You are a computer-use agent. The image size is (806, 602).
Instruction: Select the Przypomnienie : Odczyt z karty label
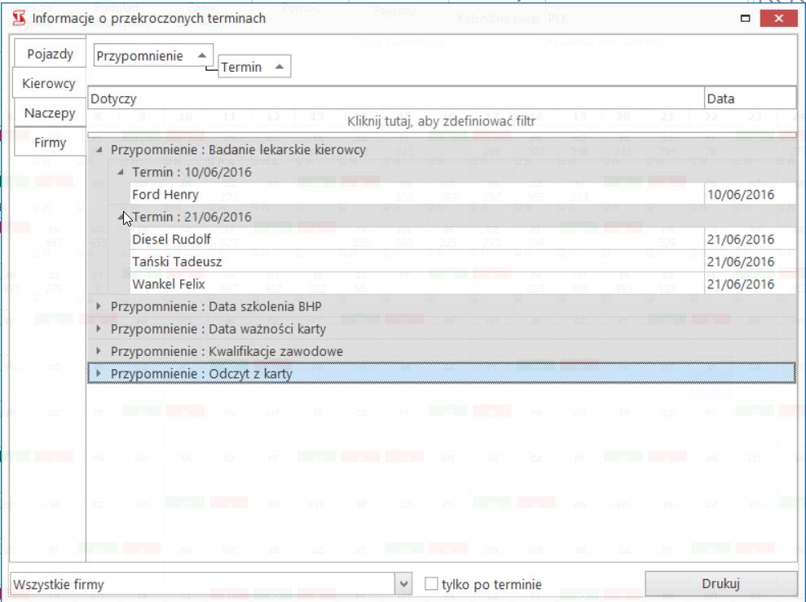point(201,373)
